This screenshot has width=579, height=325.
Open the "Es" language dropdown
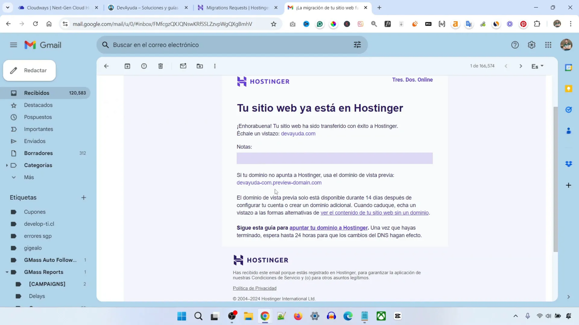(x=537, y=66)
